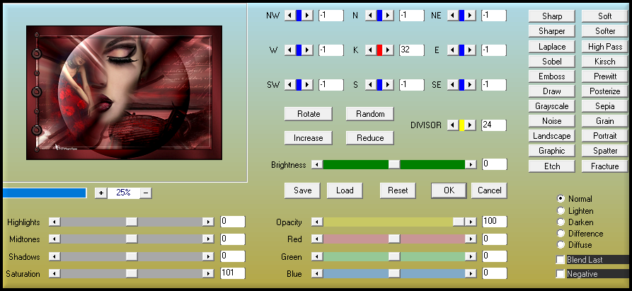This screenshot has width=632, height=291.
Task: Click the image preview thumbnail
Action: [124, 93]
